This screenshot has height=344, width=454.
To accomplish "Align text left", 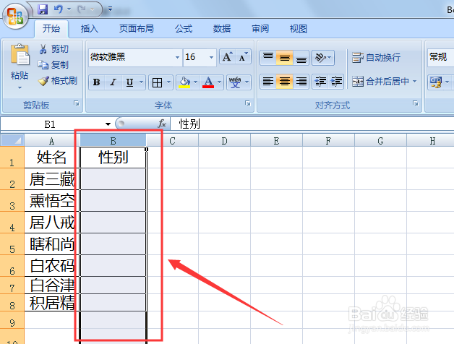I will (268, 82).
